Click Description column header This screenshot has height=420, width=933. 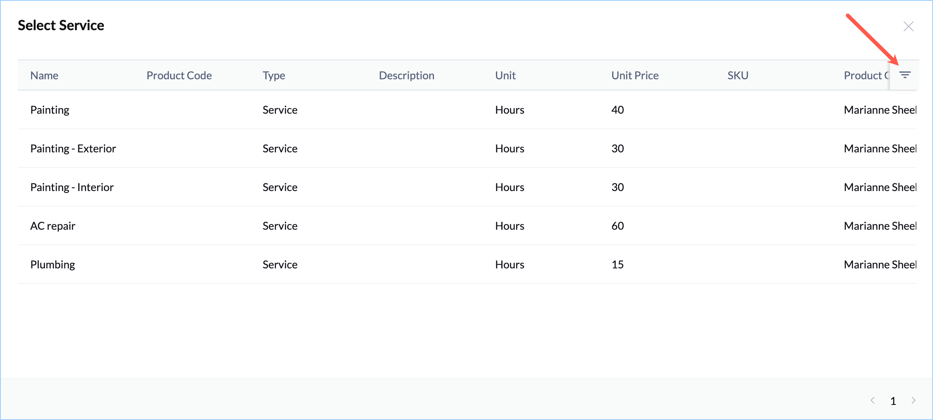click(x=406, y=75)
